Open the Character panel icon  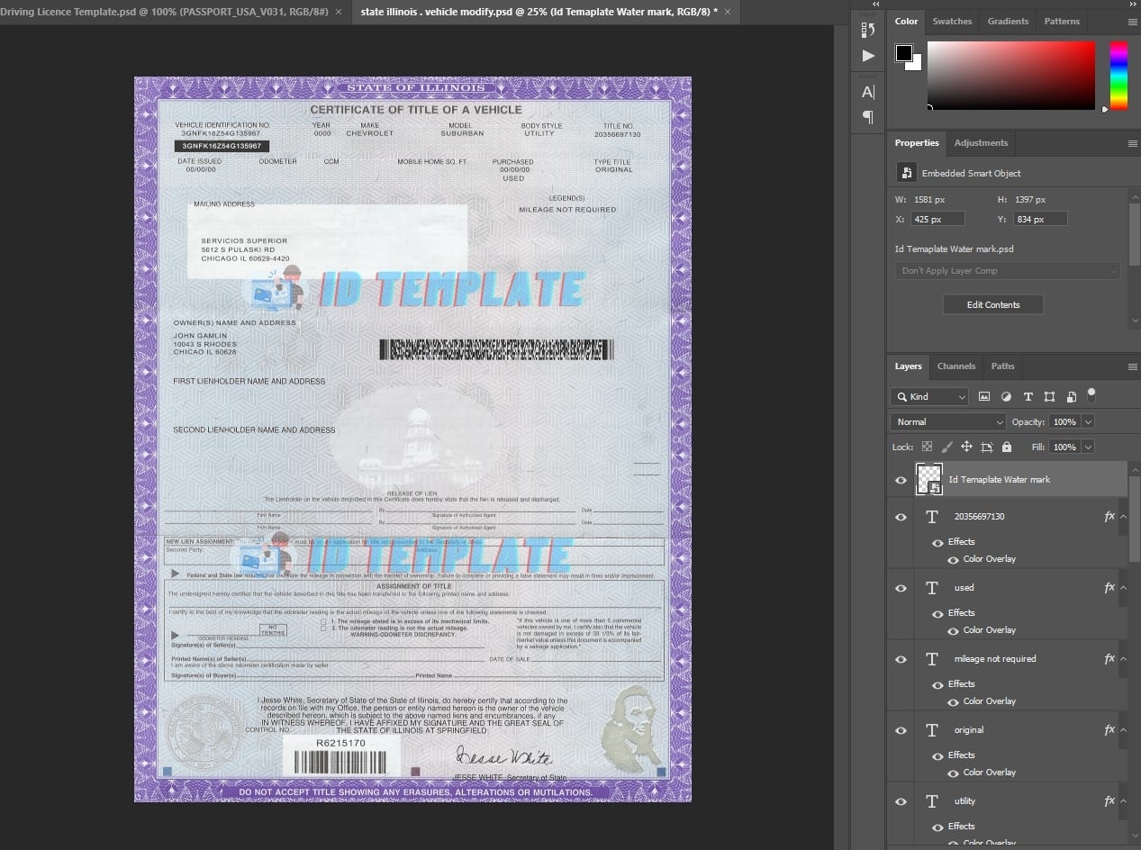pos(868,92)
